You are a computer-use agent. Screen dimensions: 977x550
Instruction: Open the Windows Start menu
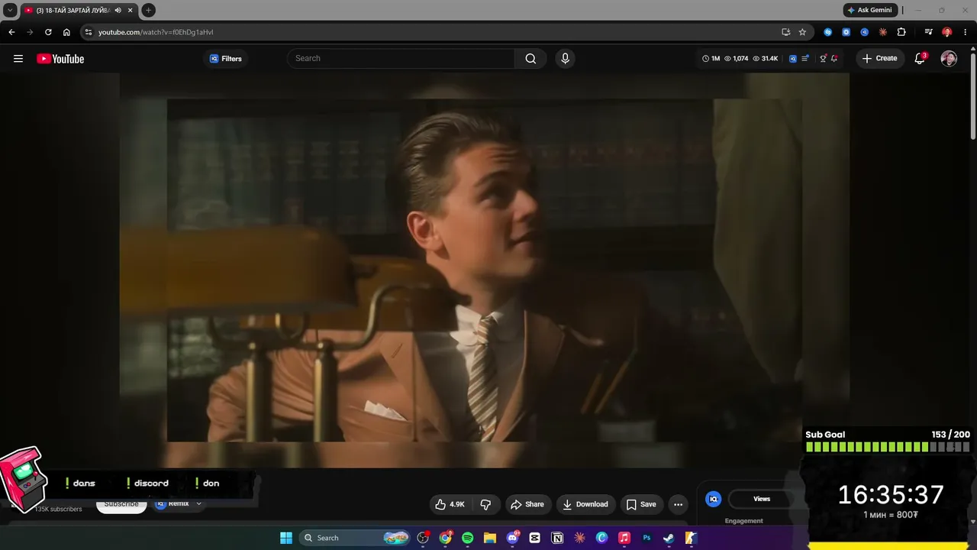click(286, 538)
